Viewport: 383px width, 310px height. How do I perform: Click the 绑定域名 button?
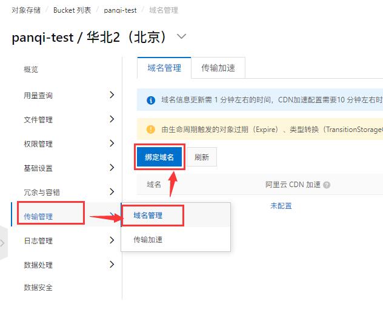pos(159,157)
